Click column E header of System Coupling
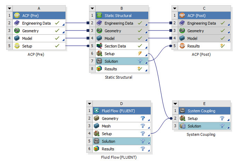This screenshot has width=248, height=167. 204,104
